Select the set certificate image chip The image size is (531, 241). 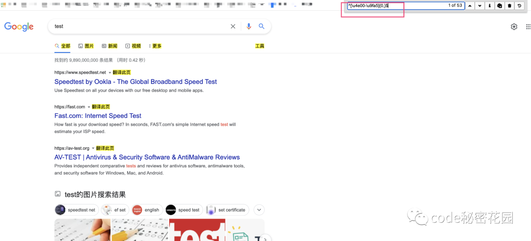(227, 210)
